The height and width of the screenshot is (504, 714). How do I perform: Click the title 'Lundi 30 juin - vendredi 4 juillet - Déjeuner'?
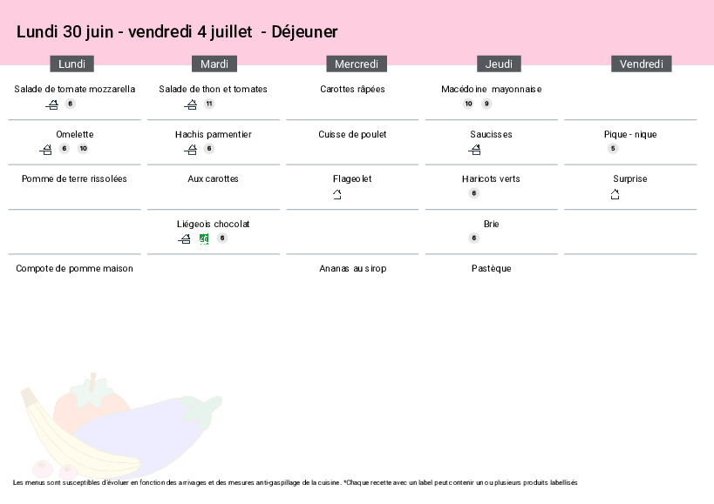(x=177, y=32)
